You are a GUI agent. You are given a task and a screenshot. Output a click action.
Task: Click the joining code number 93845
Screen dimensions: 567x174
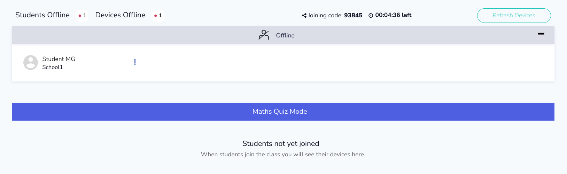pos(353,15)
